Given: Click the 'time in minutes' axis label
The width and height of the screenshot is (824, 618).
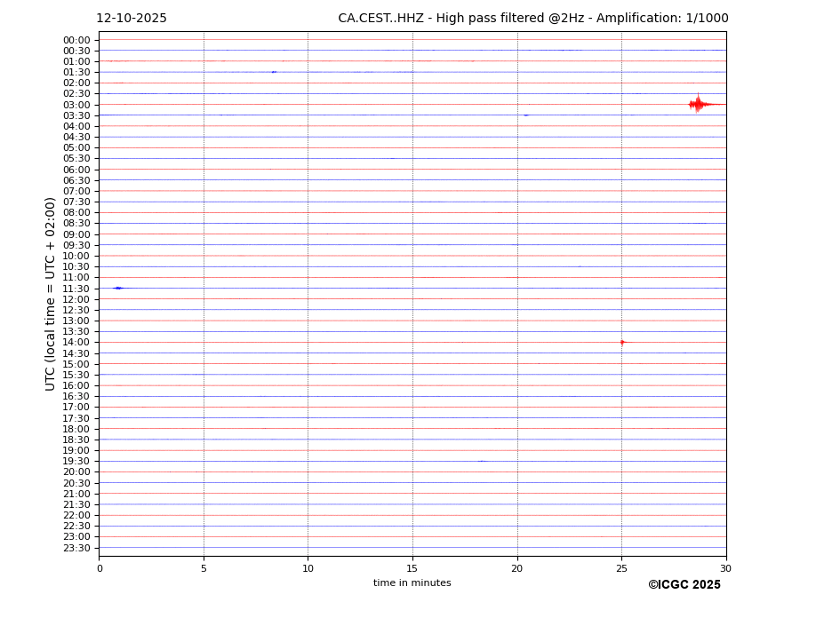Looking at the screenshot, I should (x=412, y=583).
